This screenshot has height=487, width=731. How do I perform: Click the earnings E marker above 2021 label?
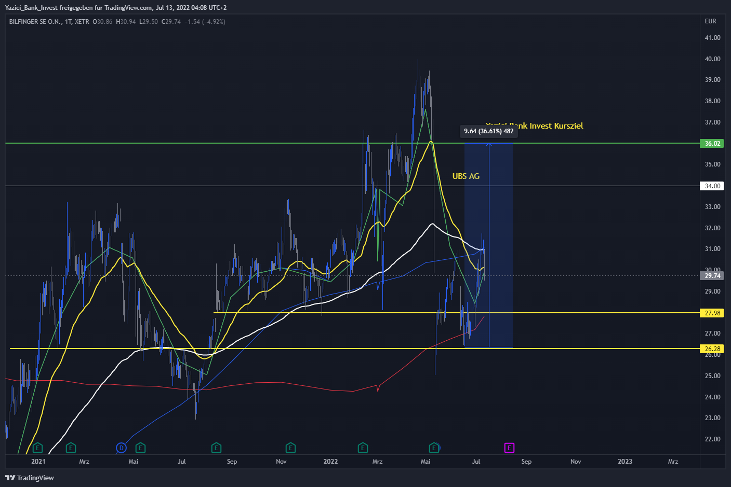[x=37, y=448]
